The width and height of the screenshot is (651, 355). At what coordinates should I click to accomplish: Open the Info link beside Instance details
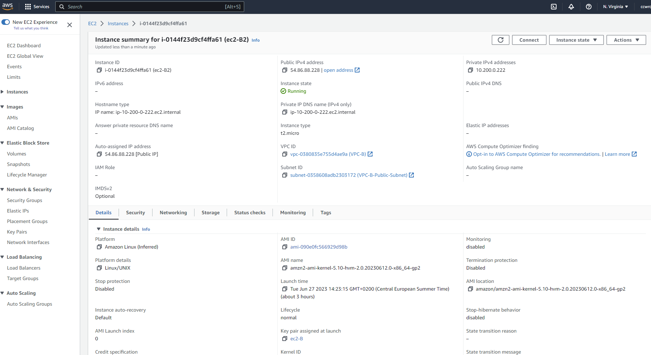tap(146, 229)
